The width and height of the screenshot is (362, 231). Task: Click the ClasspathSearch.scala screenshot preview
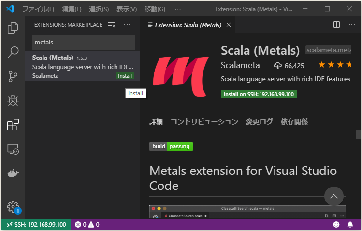coord(247,212)
